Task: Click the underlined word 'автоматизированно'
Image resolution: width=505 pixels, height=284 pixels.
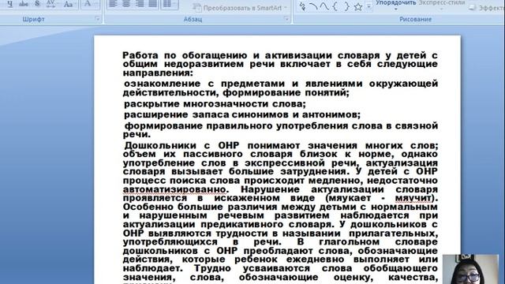Action: point(174,189)
